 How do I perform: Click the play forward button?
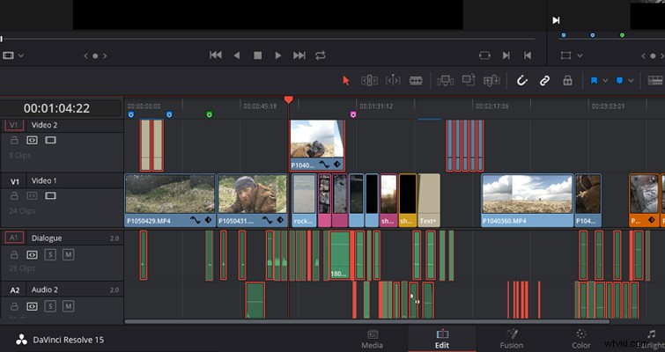(x=277, y=55)
